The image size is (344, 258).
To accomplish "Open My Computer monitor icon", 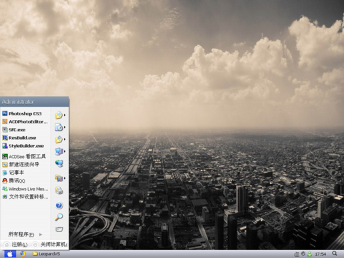I will click(59, 151).
